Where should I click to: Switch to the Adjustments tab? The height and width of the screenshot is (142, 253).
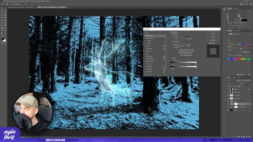(237, 31)
